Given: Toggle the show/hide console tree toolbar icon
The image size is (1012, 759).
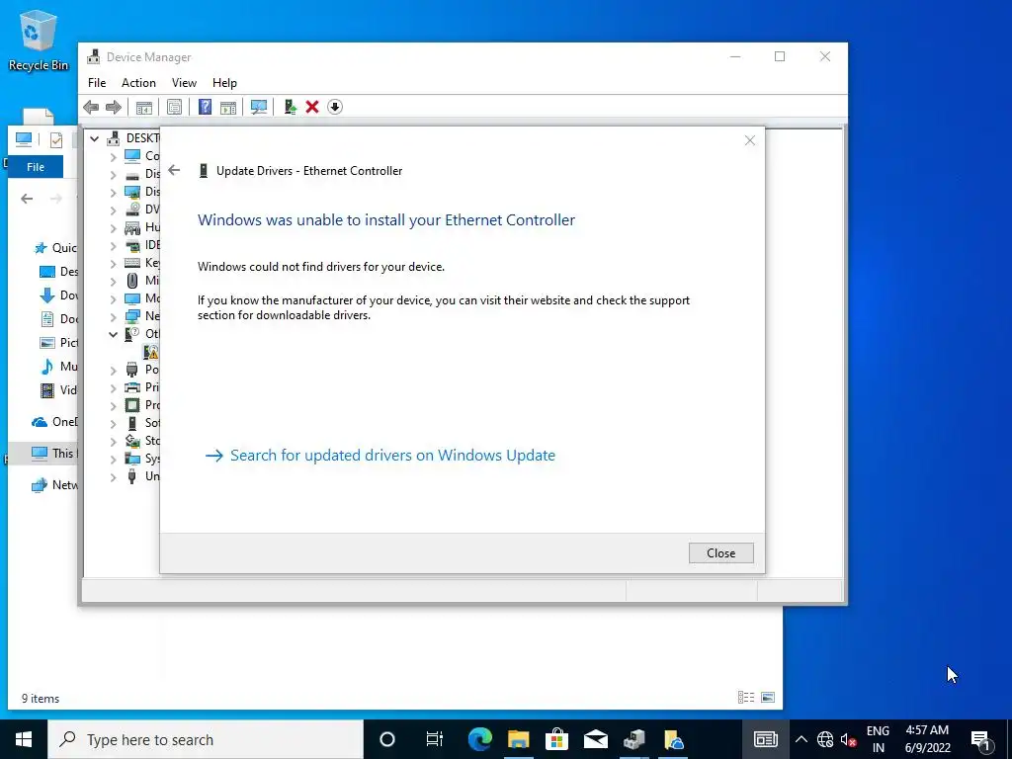Looking at the screenshot, I should coord(144,107).
